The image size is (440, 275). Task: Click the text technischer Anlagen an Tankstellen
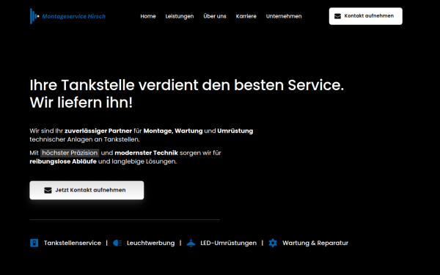point(84,139)
